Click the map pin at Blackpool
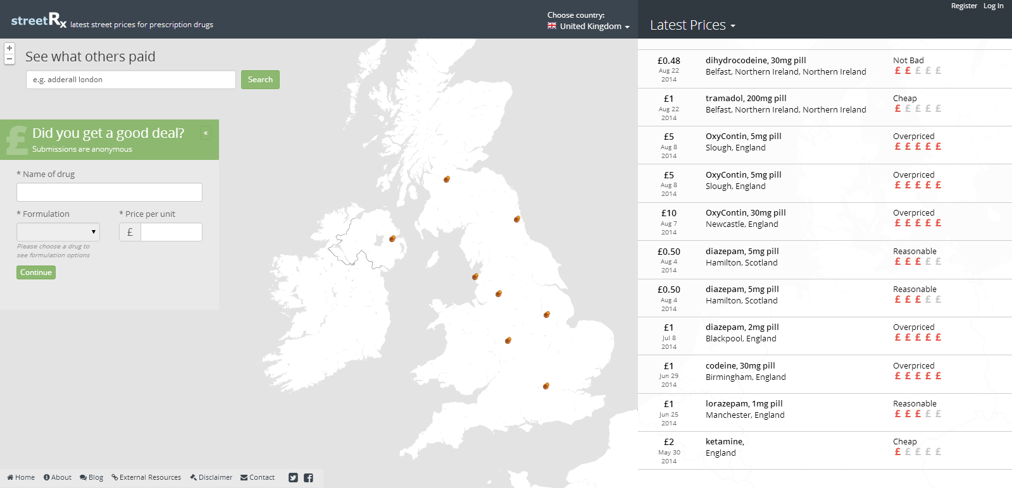The width and height of the screenshot is (1012, 488). (x=475, y=276)
